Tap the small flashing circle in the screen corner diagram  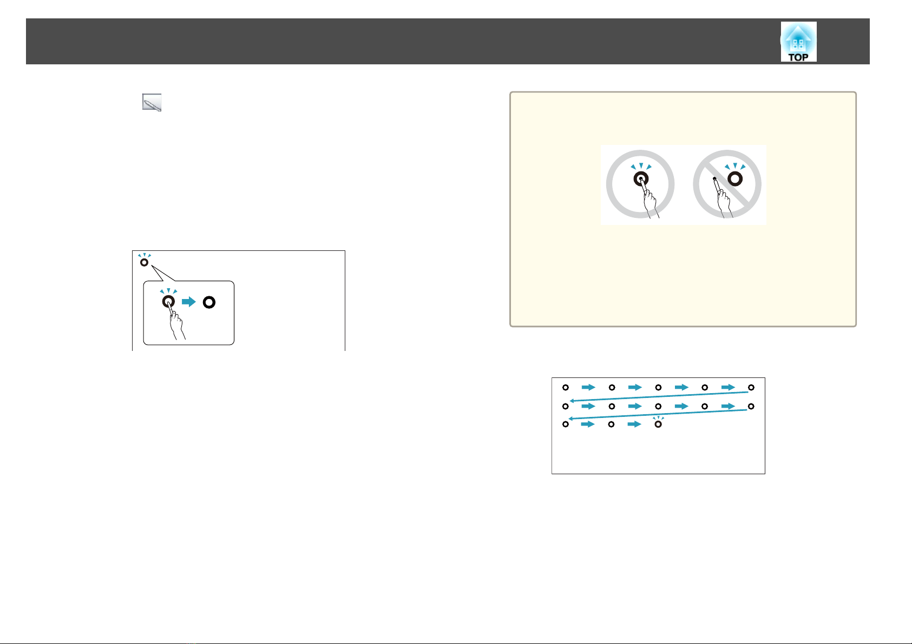[144, 262]
